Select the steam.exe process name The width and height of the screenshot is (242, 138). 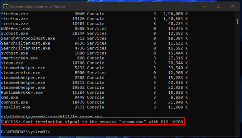(12, 63)
